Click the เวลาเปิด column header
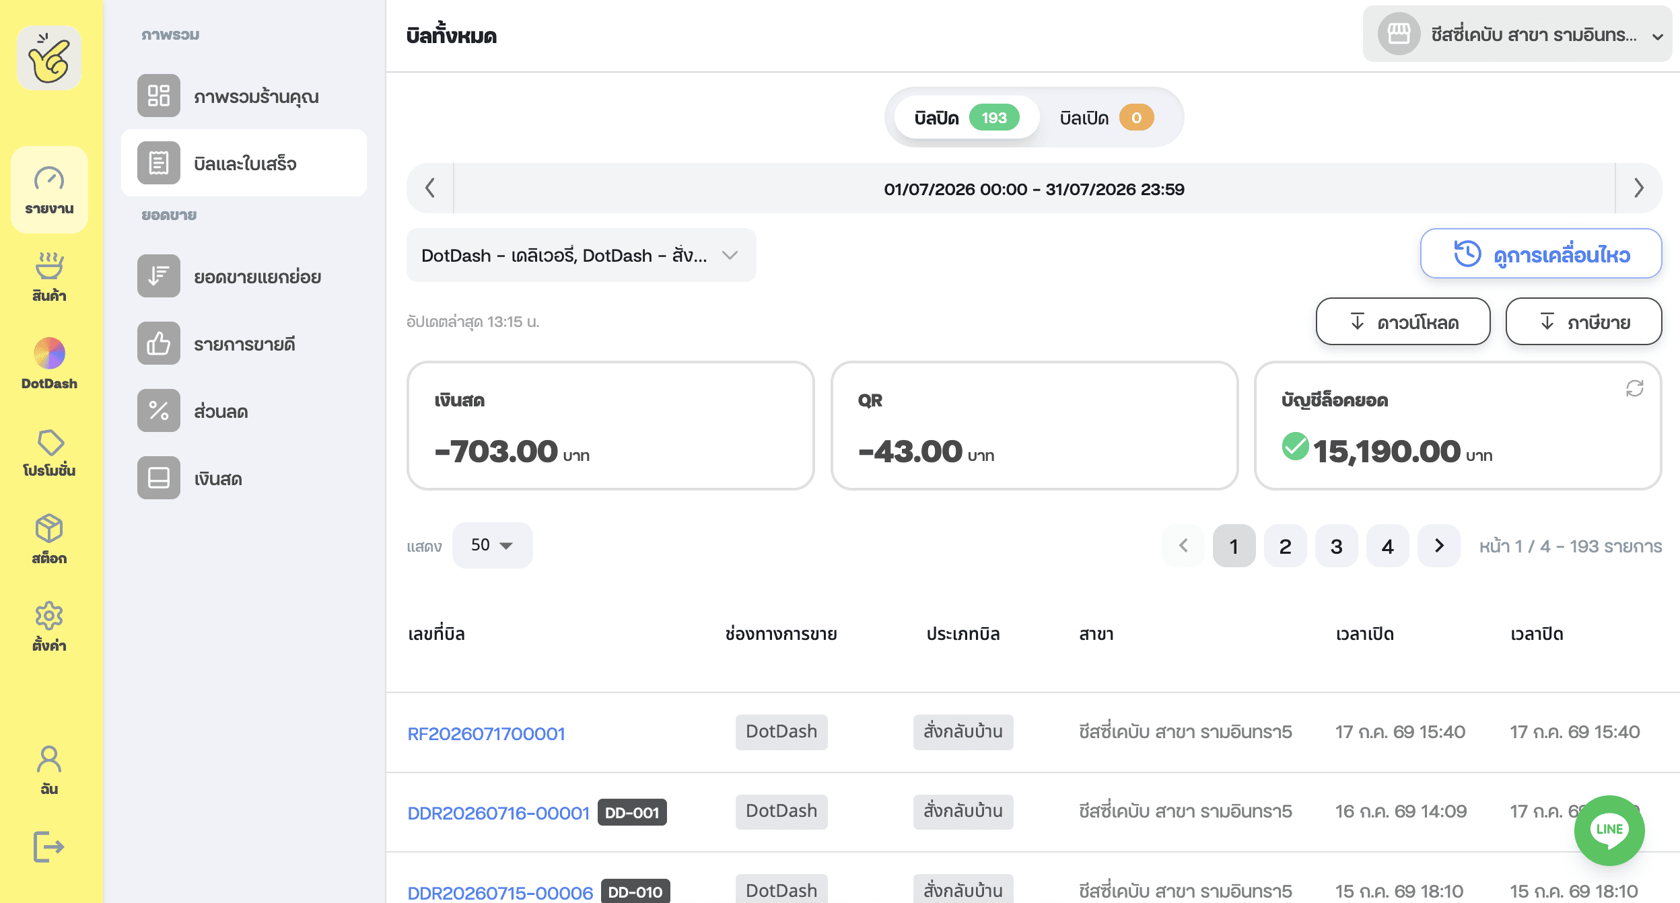 coord(1365,634)
